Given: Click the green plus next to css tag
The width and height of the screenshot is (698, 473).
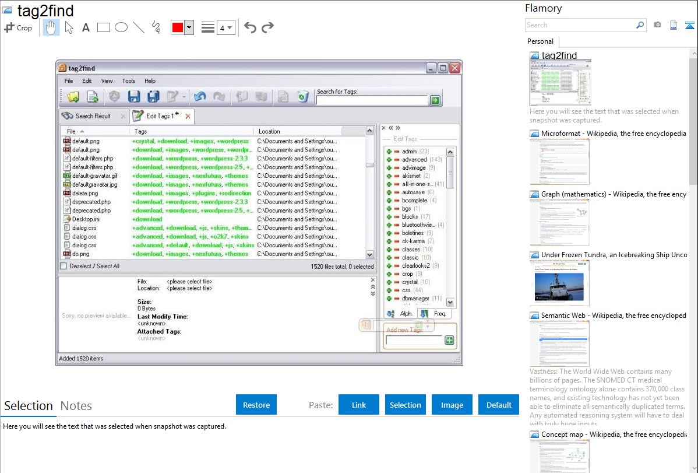Looking at the screenshot, I should point(389,290).
